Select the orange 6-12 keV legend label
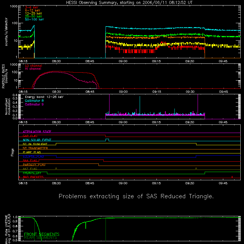Screen dimensions: 244x244 [32, 10]
